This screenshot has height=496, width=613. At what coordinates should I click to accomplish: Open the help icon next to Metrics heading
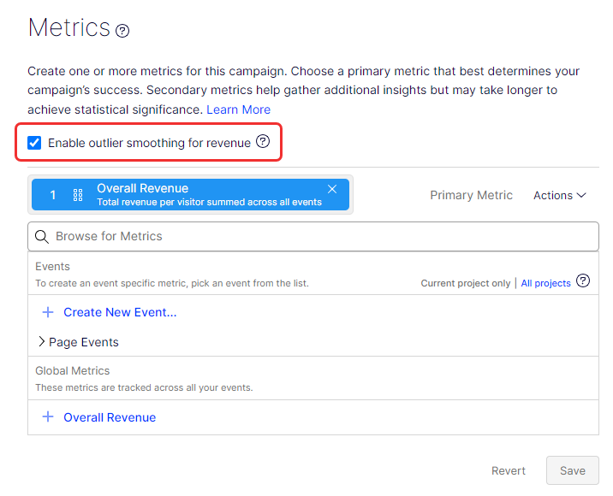click(122, 31)
